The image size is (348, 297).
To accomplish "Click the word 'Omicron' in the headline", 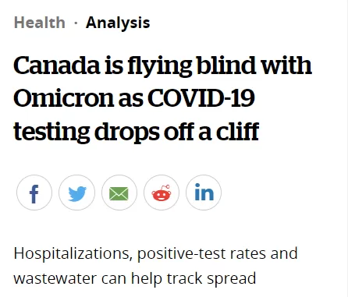I will (x=64, y=98).
